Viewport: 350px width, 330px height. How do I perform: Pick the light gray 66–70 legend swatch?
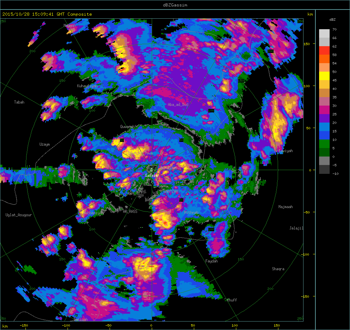click(324, 34)
